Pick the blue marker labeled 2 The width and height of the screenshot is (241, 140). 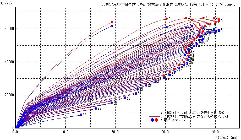(x=192, y=26)
